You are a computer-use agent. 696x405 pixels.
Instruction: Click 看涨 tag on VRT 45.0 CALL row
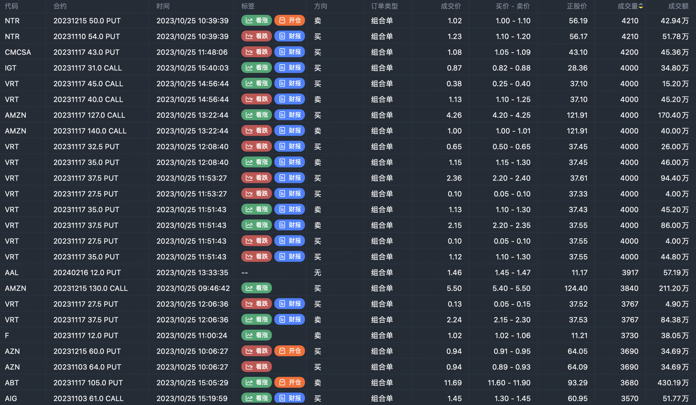[x=257, y=84]
